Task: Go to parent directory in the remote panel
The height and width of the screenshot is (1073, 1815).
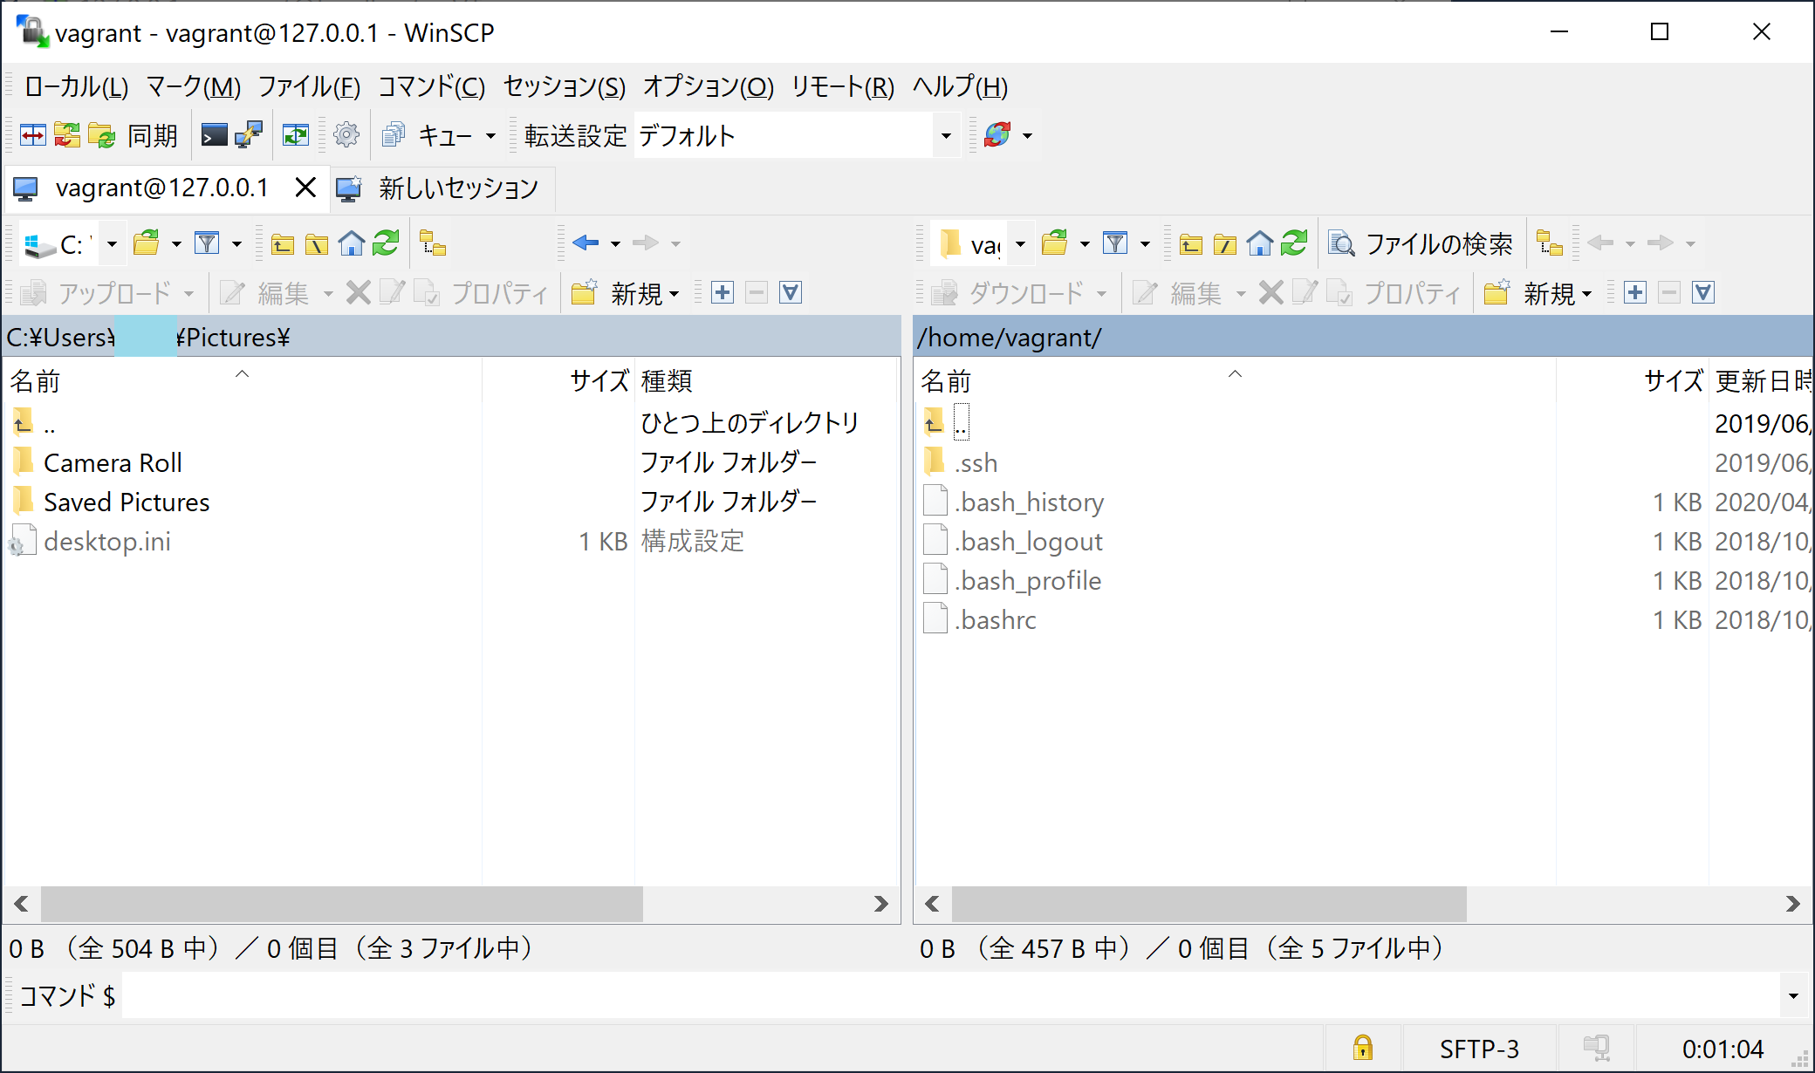Action: 1190,243
